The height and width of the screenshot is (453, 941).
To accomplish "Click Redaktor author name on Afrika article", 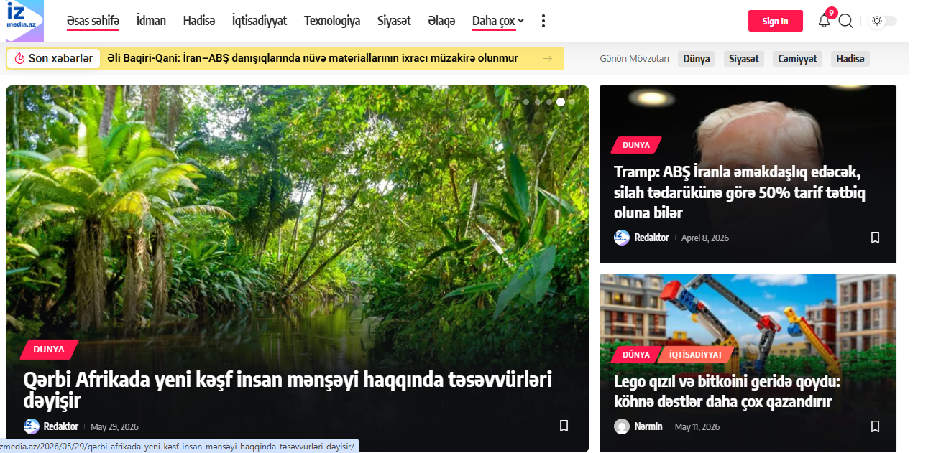I will click(x=61, y=426).
